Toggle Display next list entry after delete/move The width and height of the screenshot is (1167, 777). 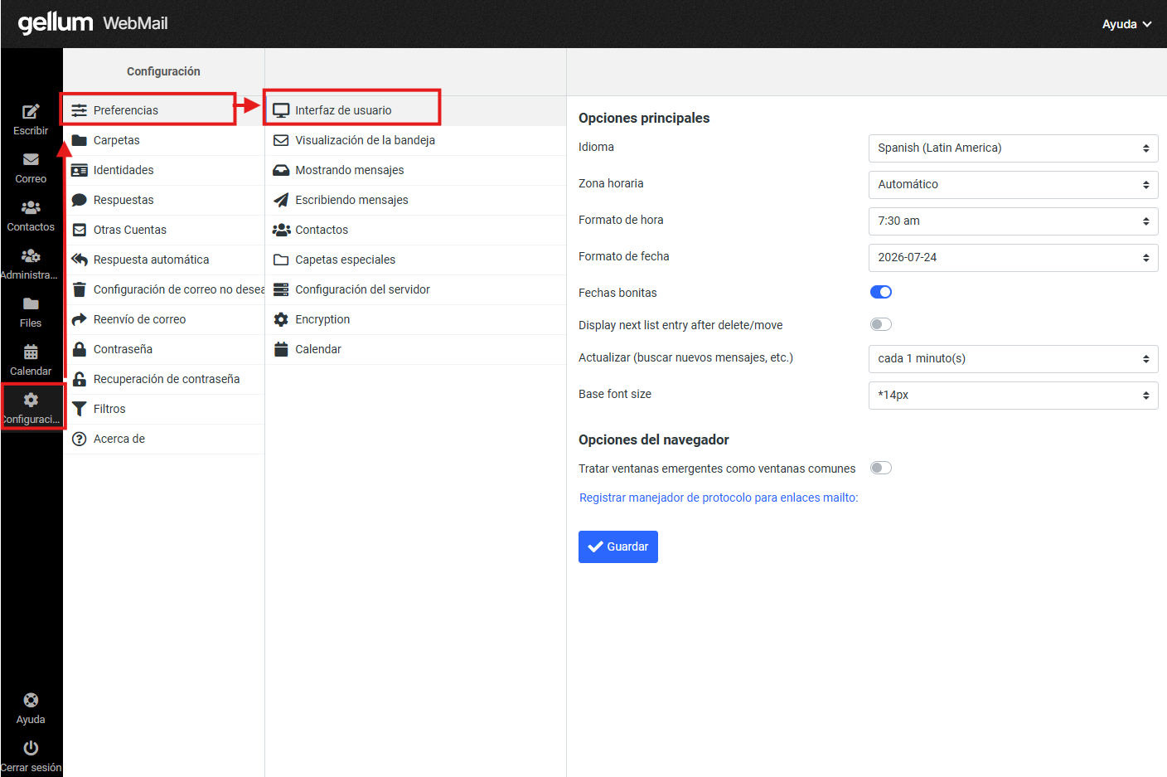[881, 324]
